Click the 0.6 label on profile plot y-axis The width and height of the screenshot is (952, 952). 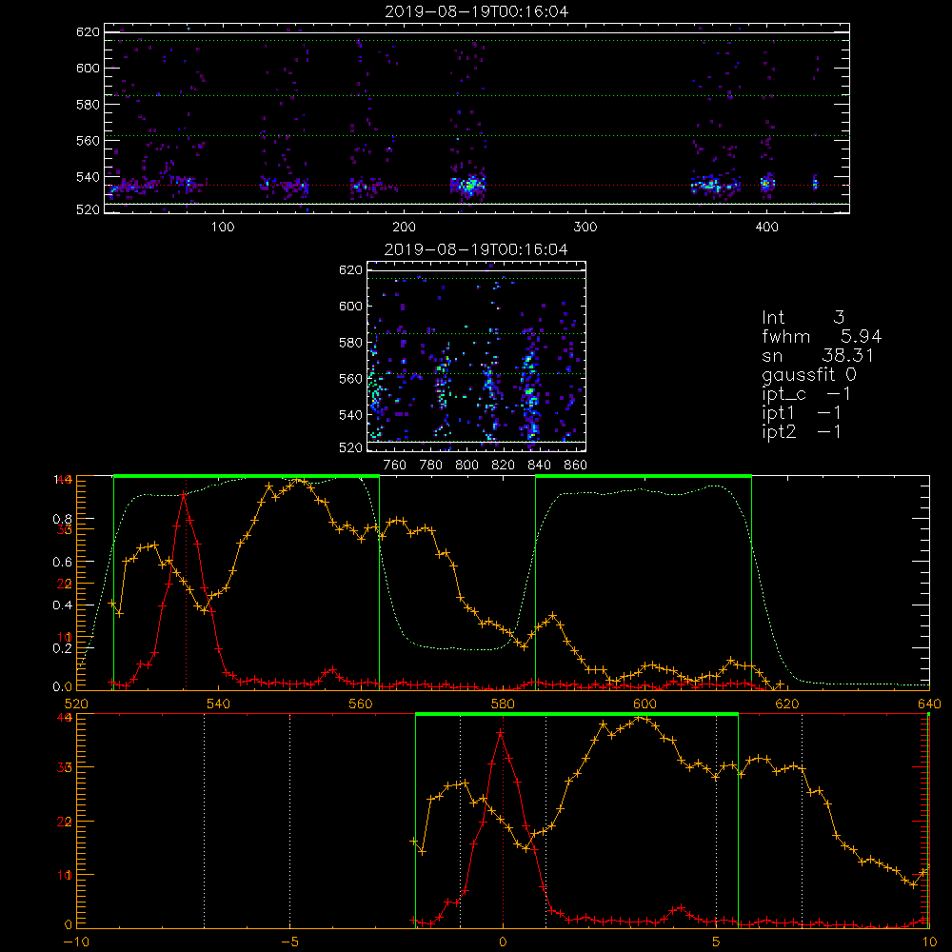(x=63, y=563)
